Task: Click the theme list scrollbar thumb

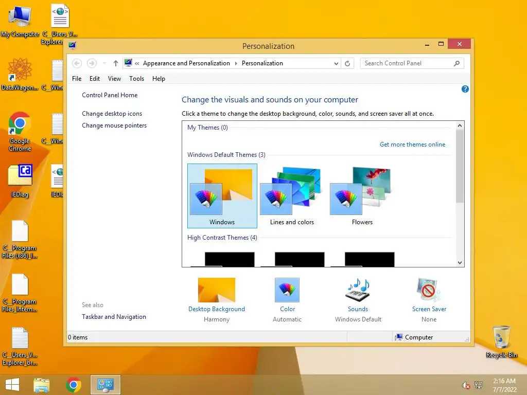Action: pos(460,166)
